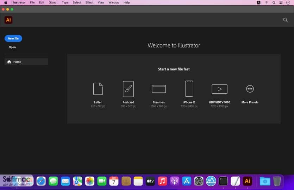
Task: Open the Edit menu
Action: coord(42,2)
